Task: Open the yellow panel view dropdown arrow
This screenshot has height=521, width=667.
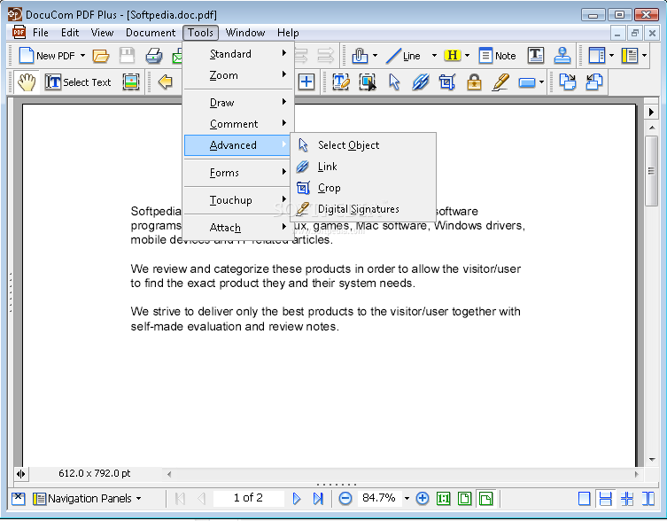Action: [645, 56]
